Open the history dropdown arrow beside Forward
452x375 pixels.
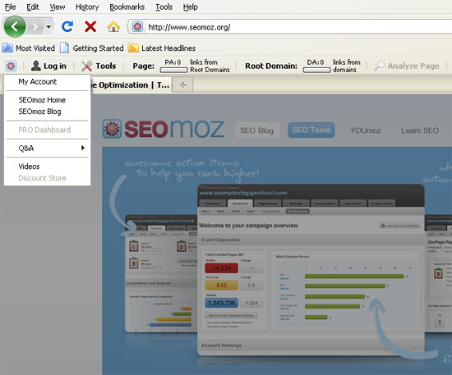pyautogui.click(x=48, y=27)
